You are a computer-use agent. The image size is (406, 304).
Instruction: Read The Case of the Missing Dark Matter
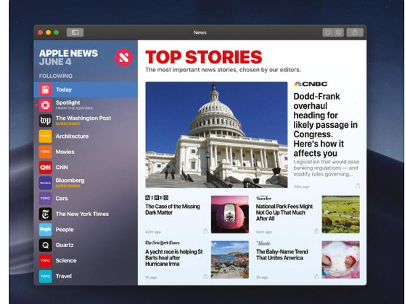tap(172, 209)
